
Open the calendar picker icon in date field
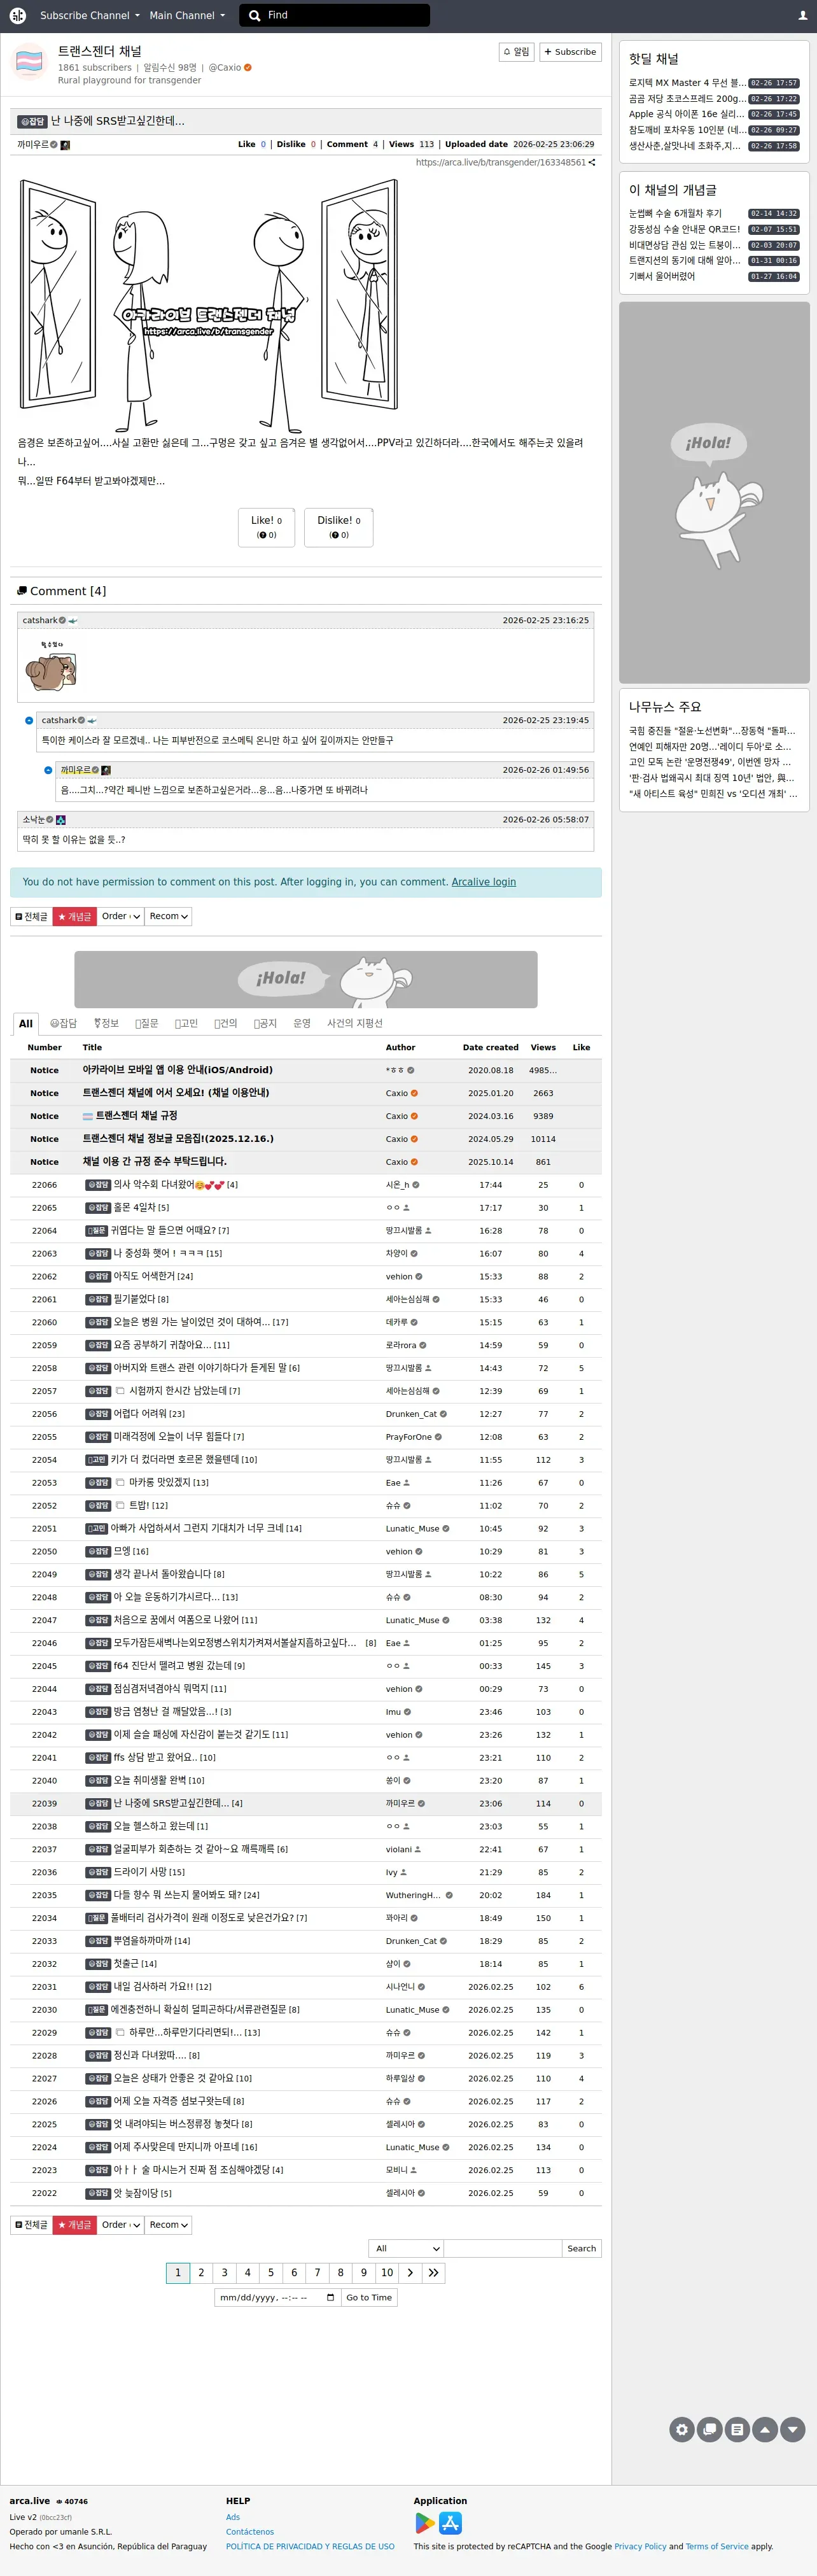[x=330, y=2297]
